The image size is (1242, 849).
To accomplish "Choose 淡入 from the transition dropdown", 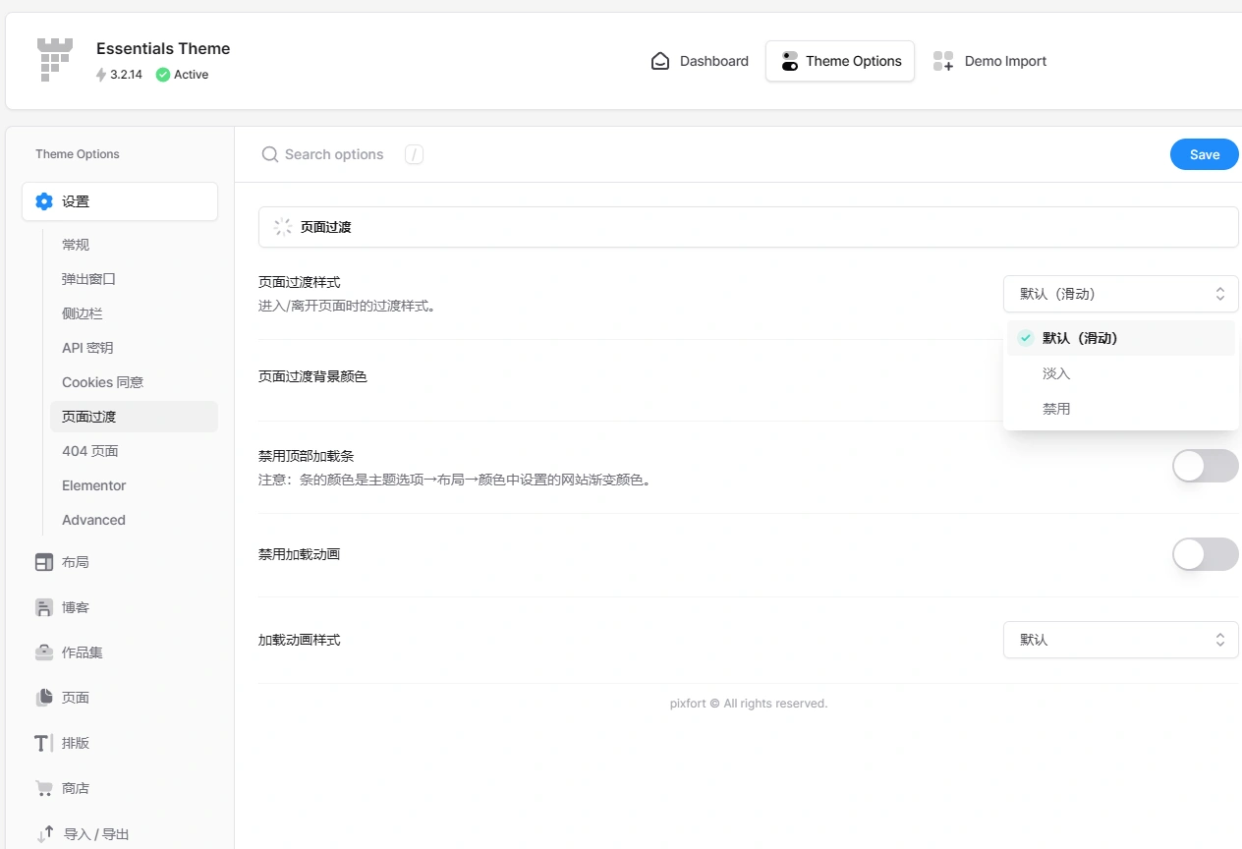I will click(1055, 372).
